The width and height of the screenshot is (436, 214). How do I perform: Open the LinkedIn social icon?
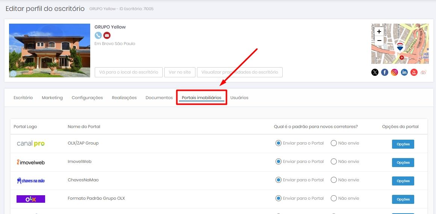404,72
